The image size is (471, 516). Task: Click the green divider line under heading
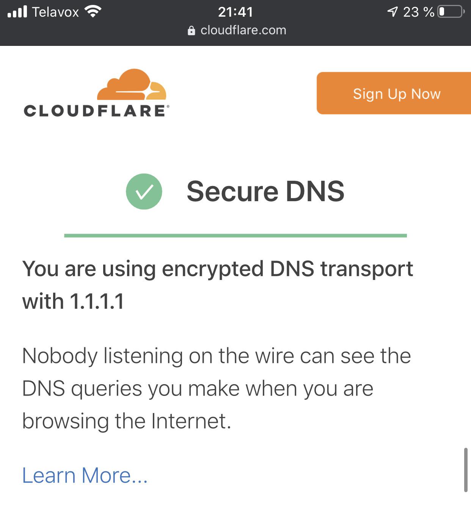coord(235,236)
